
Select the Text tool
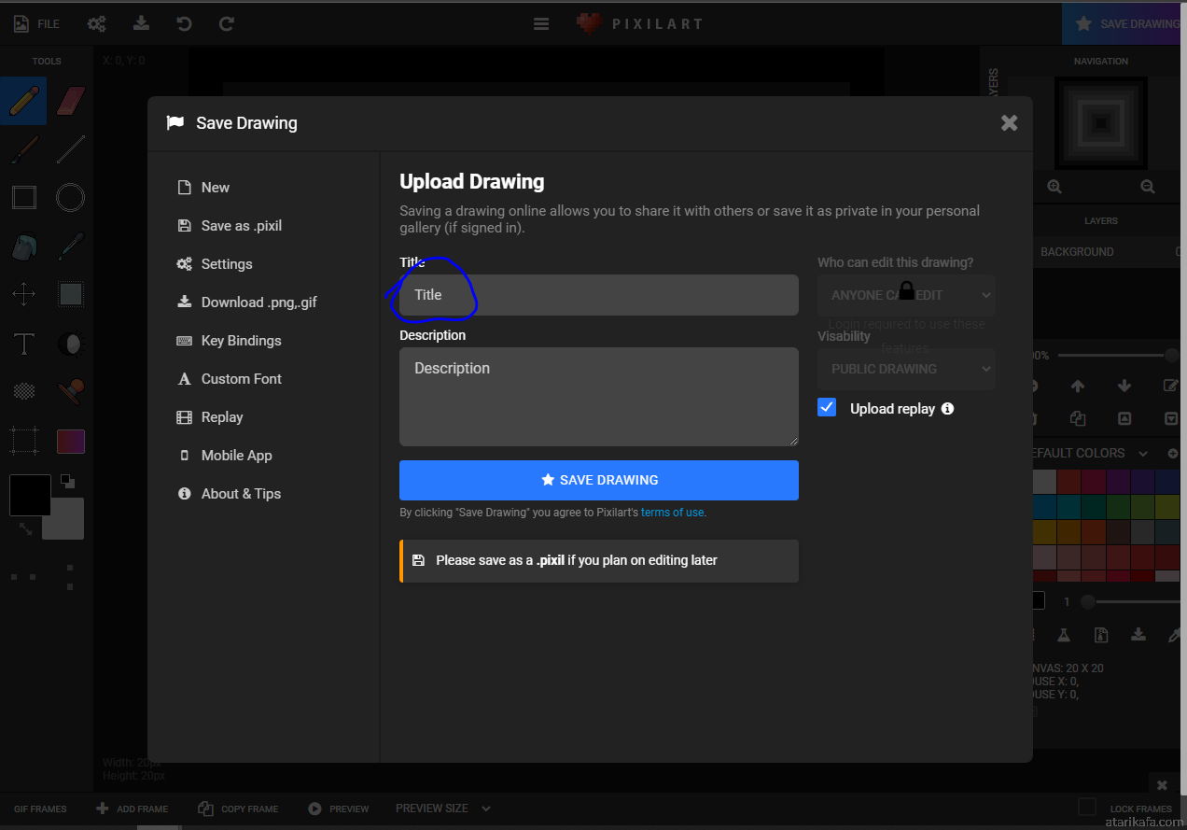23,344
